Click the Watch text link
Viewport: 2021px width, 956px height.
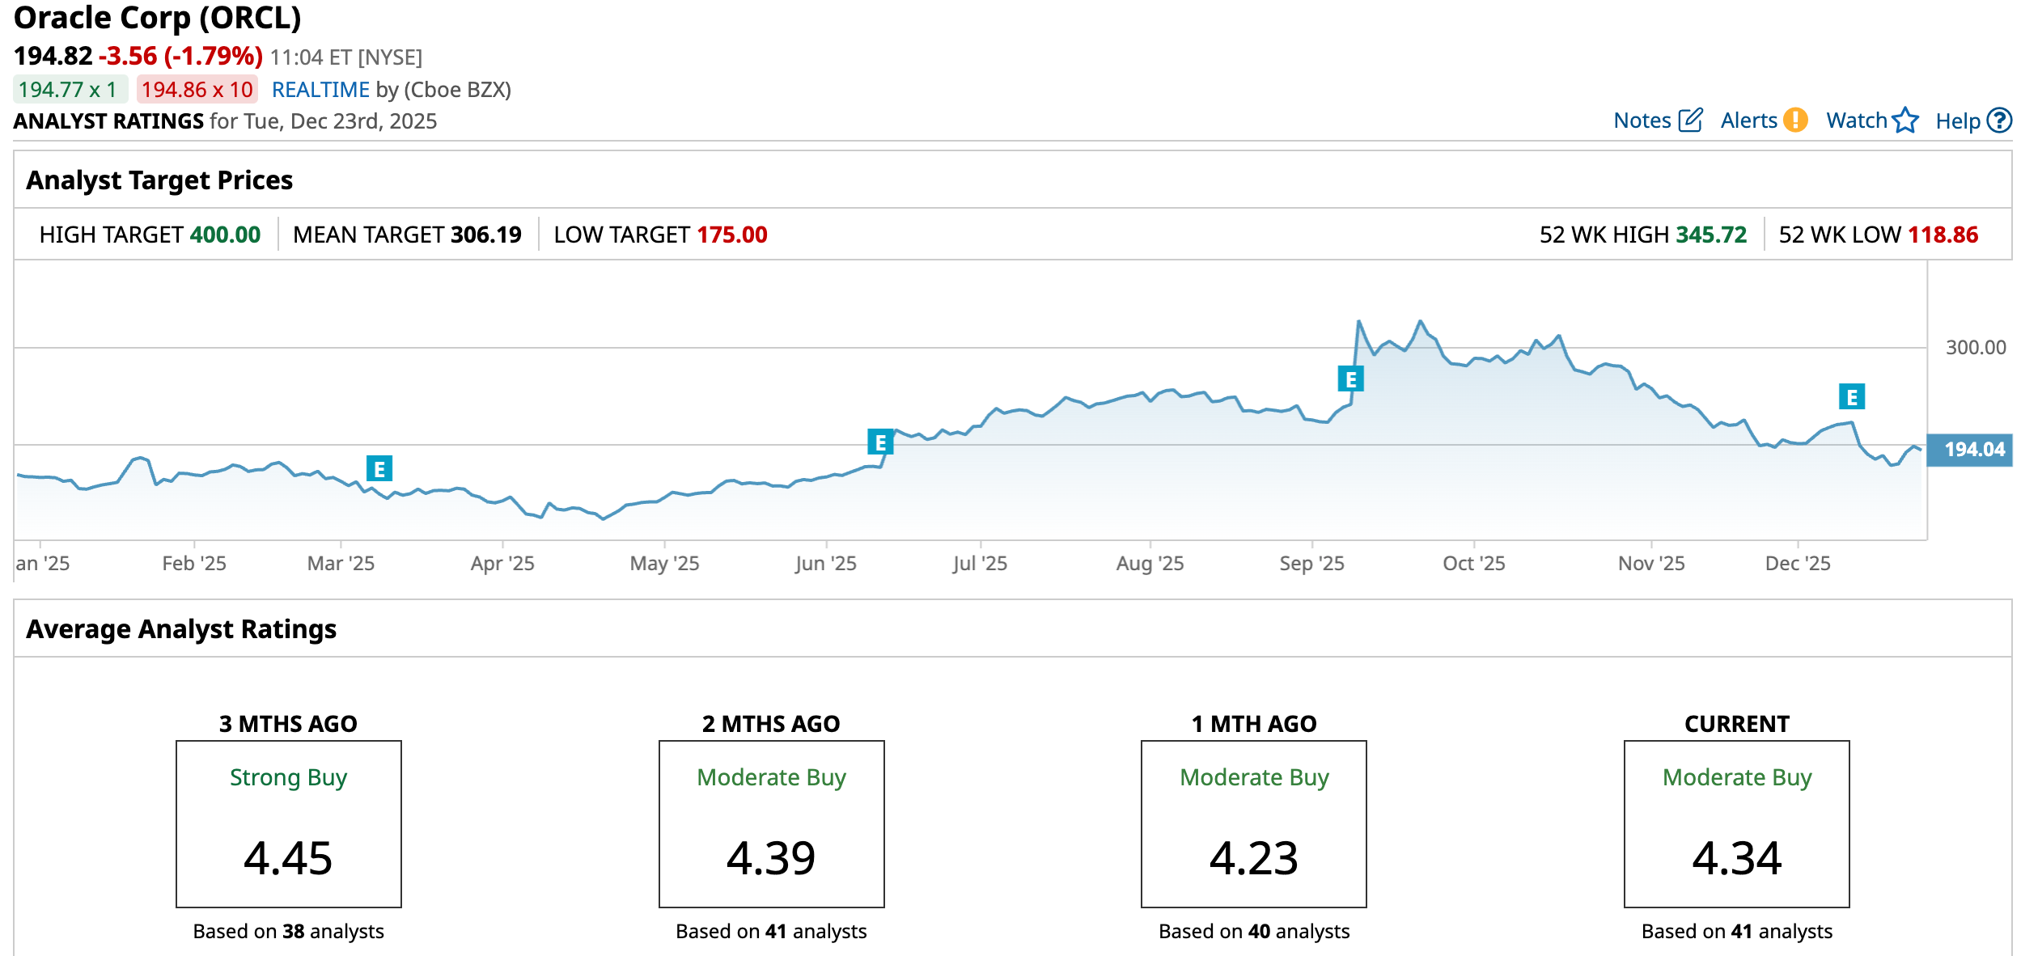[1856, 121]
